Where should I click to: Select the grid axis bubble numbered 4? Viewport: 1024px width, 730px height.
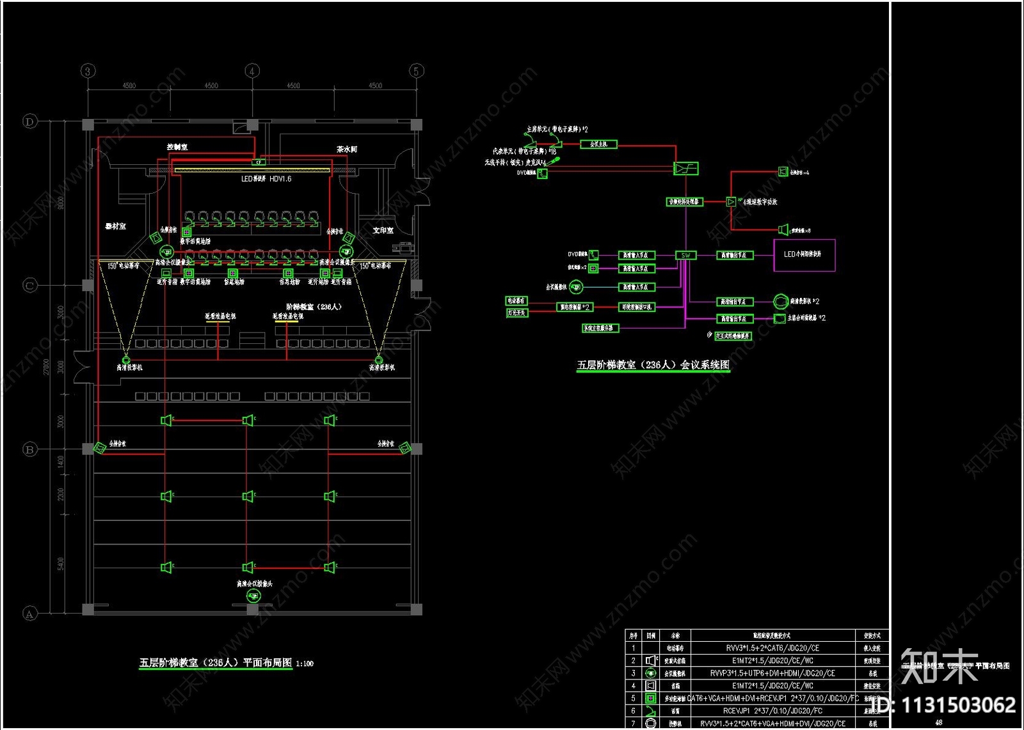coord(252,71)
